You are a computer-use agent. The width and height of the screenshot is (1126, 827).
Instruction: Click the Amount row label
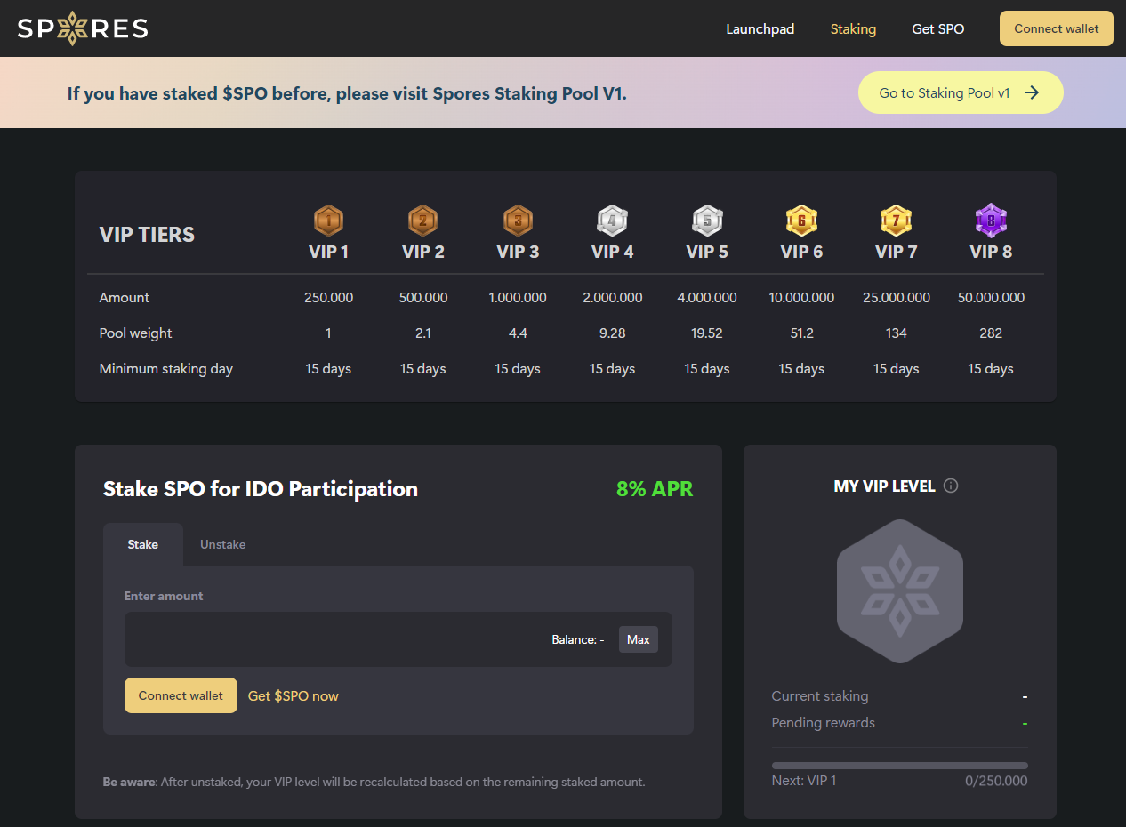point(125,298)
